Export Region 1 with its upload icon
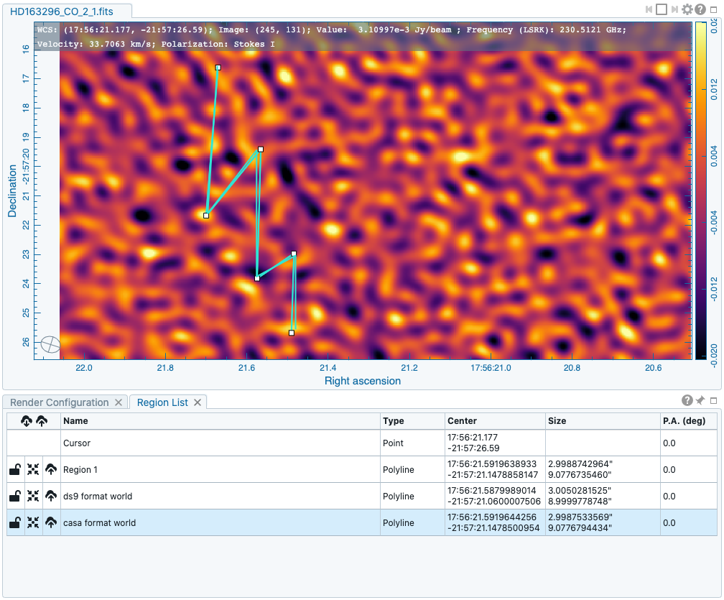The image size is (724, 600). [x=51, y=469]
